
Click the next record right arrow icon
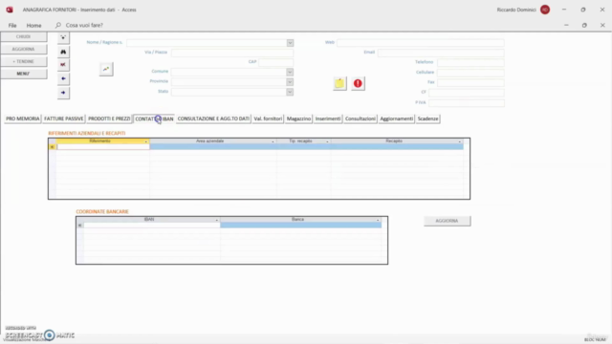(63, 93)
